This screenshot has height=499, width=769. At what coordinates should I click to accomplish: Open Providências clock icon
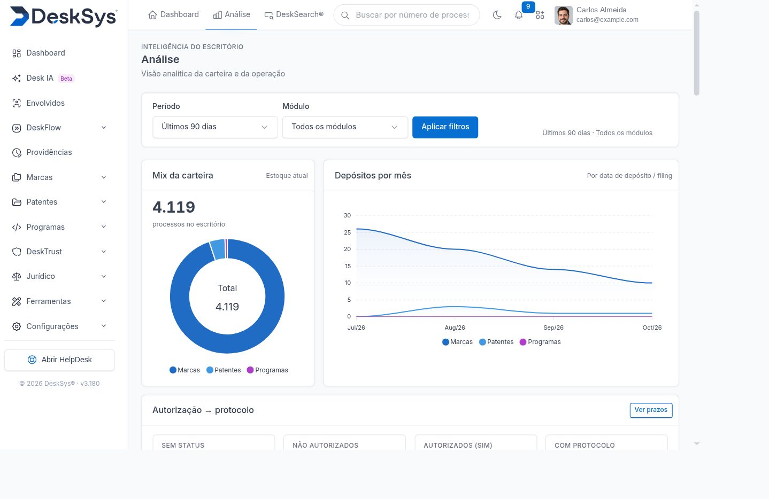coord(17,152)
